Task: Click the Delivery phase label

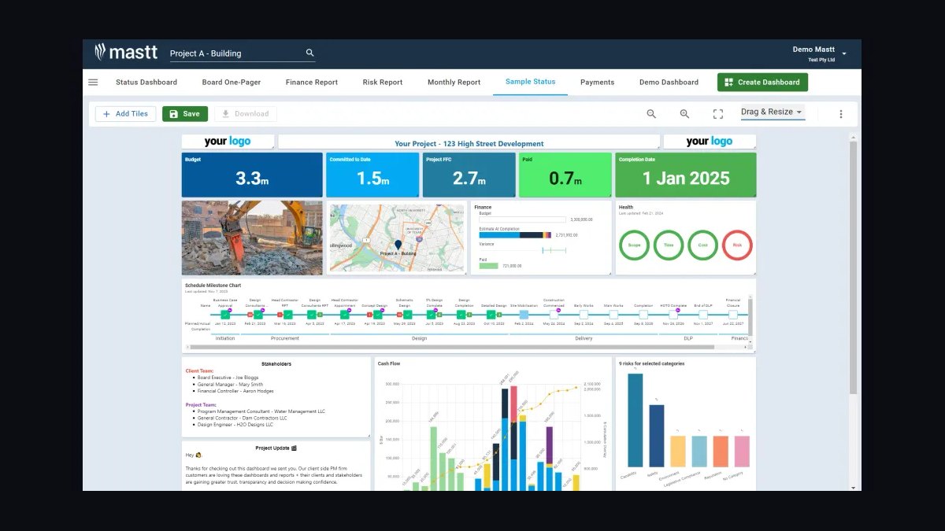Action: click(x=584, y=338)
